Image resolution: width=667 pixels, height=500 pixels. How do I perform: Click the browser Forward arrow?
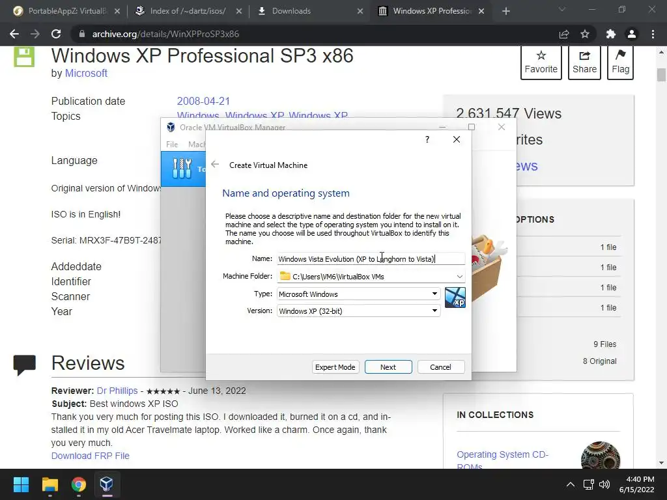pyautogui.click(x=35, y=34)
